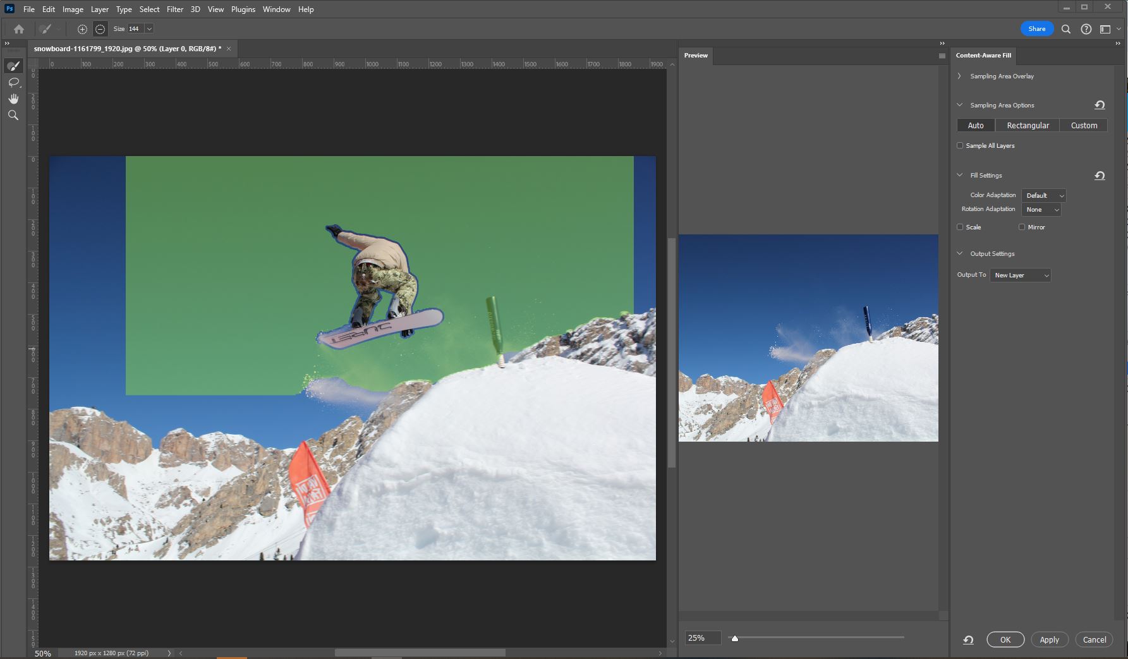Open the Rotation Adaptation dropdown
1128x659 pixels.
(x=1041, y=209)
